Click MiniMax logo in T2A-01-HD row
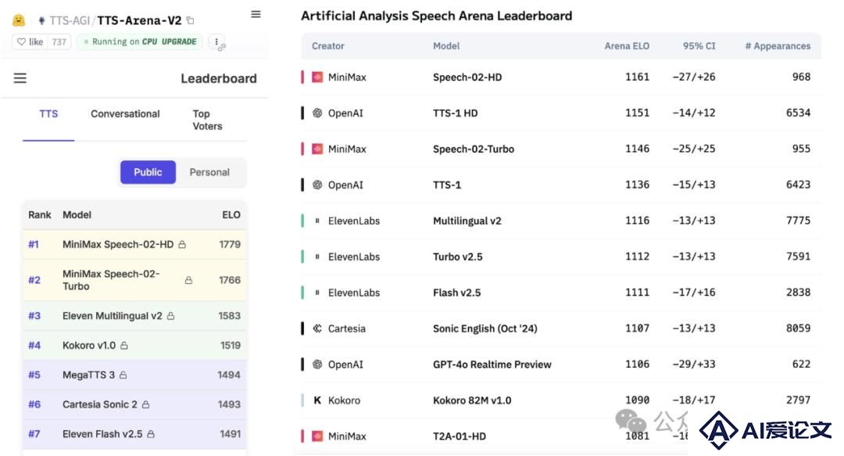This screenshot has width=844, height=456. click(317, 436)
